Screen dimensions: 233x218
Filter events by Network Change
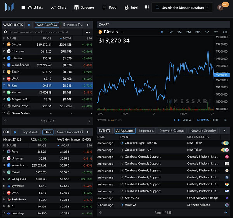[172, 131]
